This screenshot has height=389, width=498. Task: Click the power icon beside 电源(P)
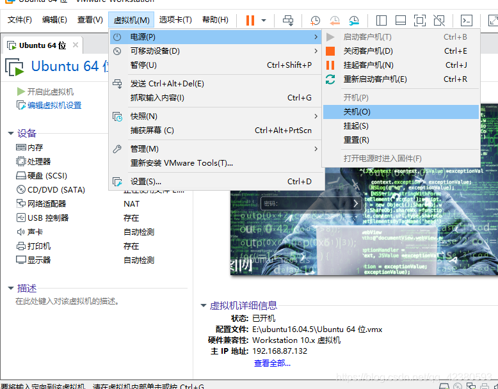(x=117, y=37)
